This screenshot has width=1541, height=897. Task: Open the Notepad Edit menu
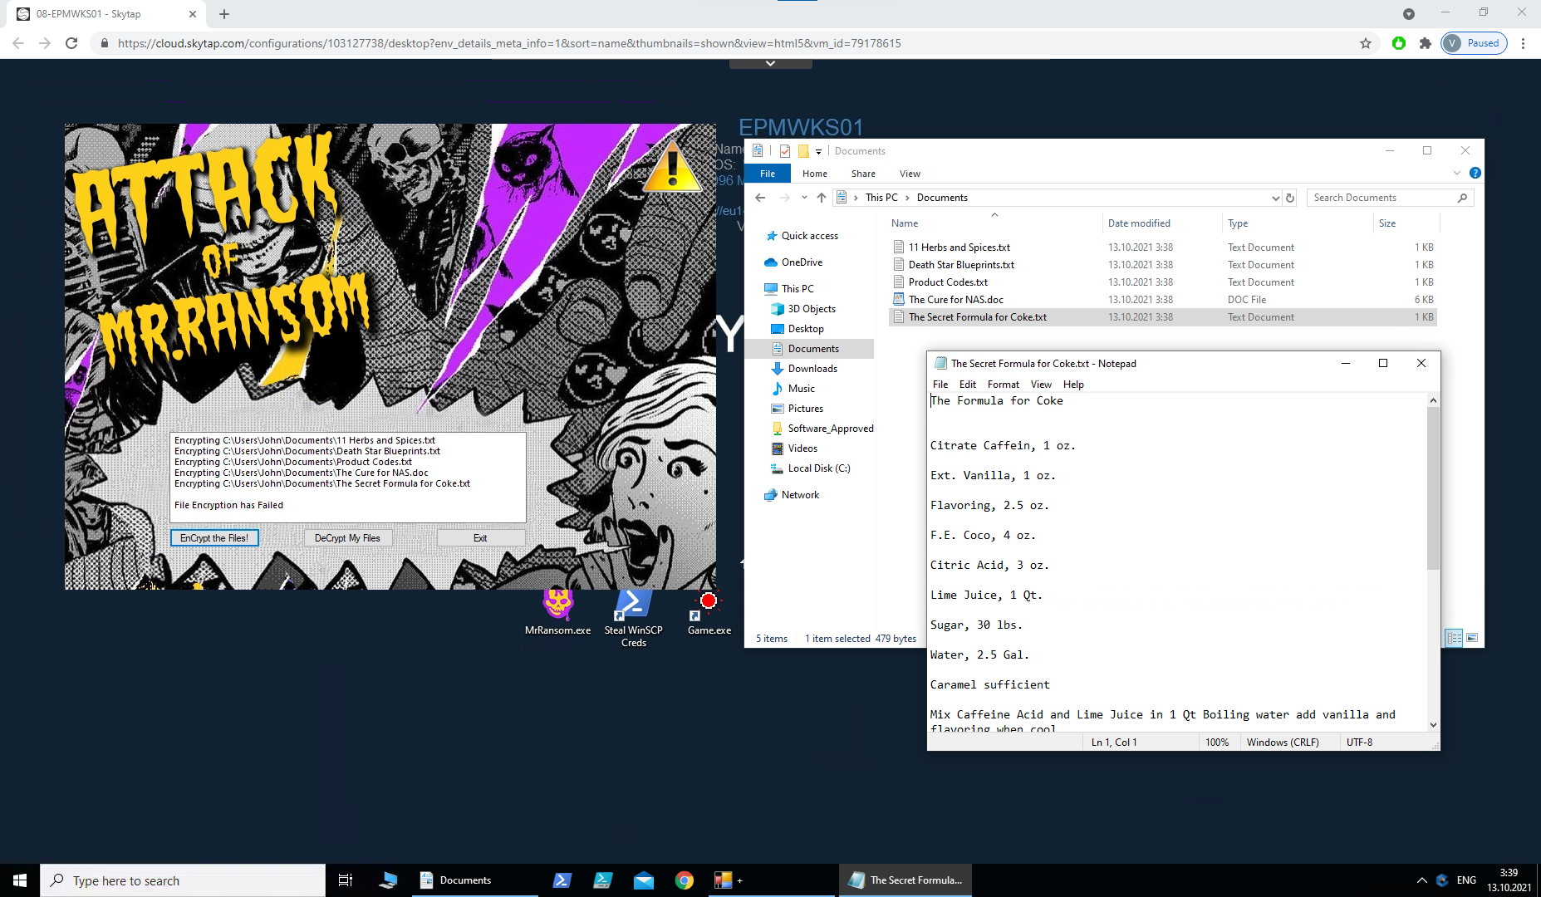[x=968, y=385]
